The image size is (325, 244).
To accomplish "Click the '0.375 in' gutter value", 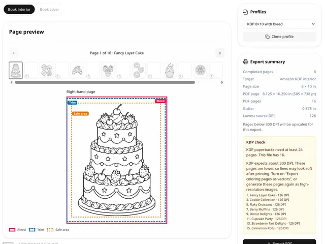I will coord(309,108).
